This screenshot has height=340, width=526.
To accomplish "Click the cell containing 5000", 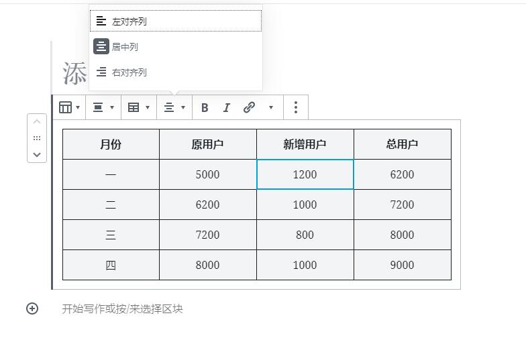I will [208, 174].
